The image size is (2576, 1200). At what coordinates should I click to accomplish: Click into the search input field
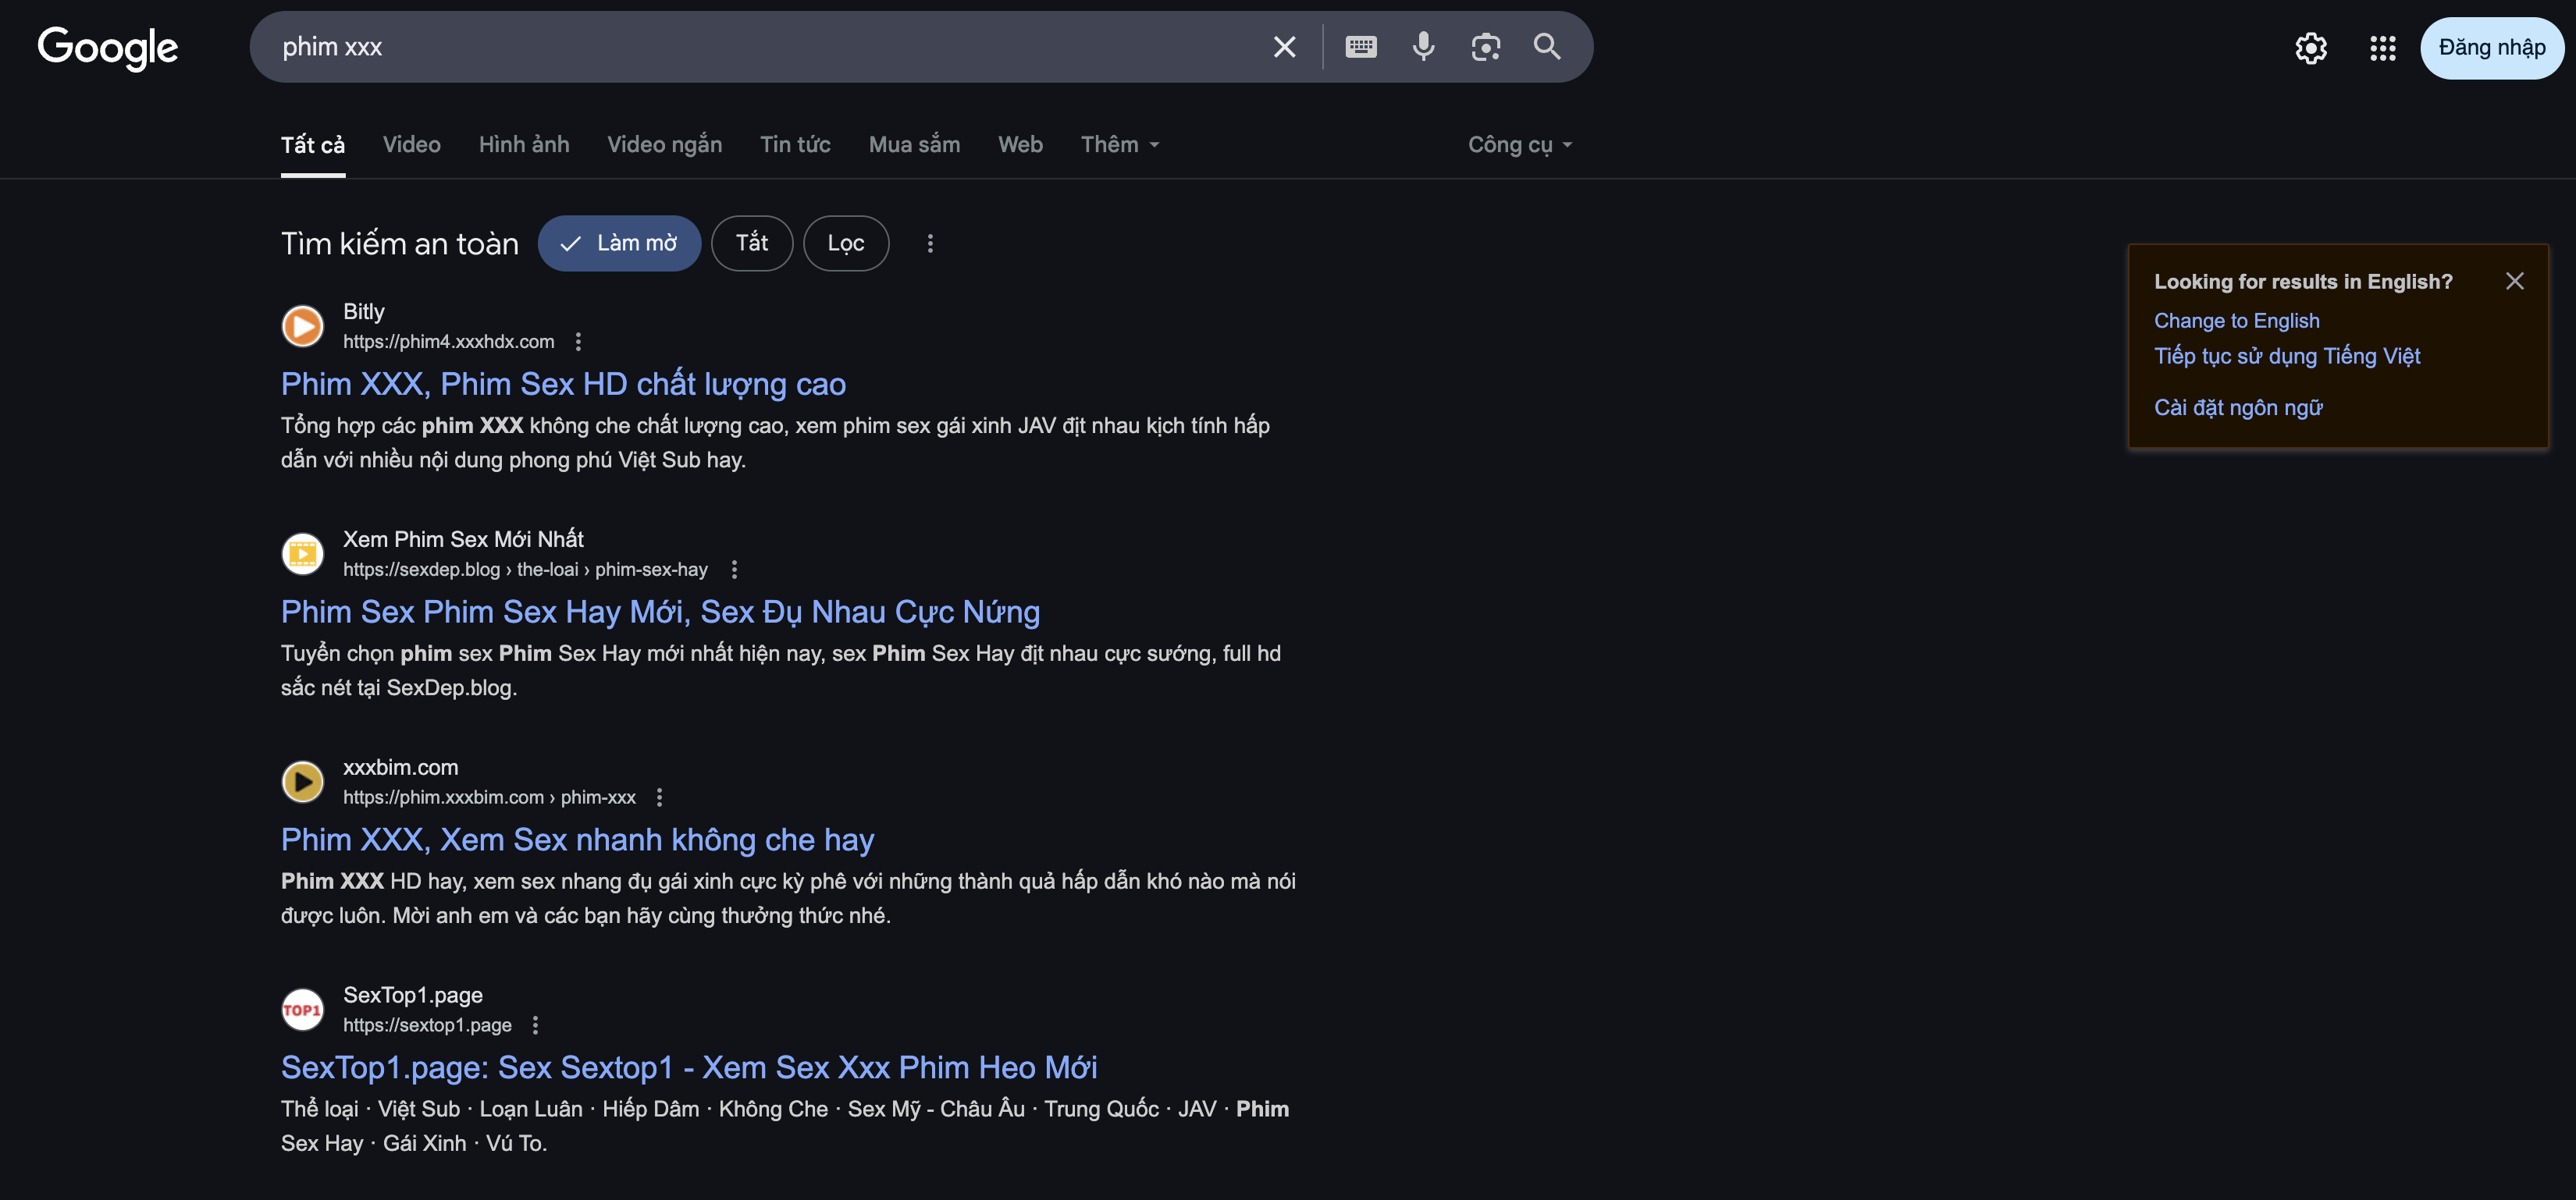(x=760, y=47)
